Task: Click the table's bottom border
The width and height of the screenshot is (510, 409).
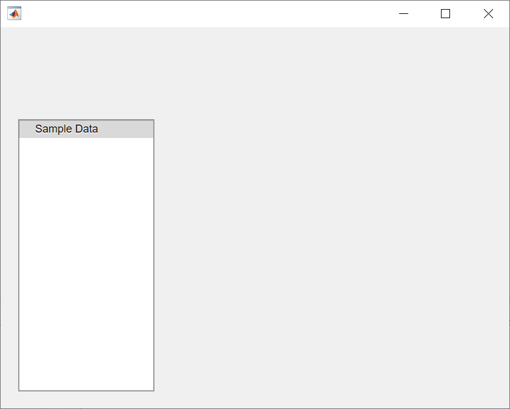Action: coord(86,390)
